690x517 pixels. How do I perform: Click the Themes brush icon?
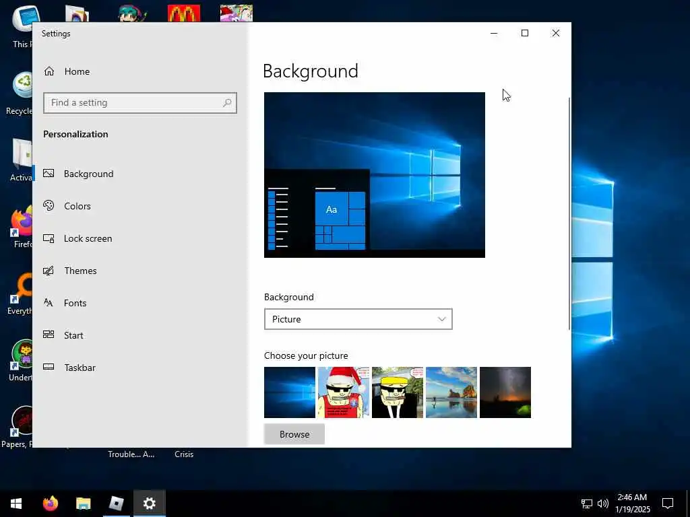49,271
